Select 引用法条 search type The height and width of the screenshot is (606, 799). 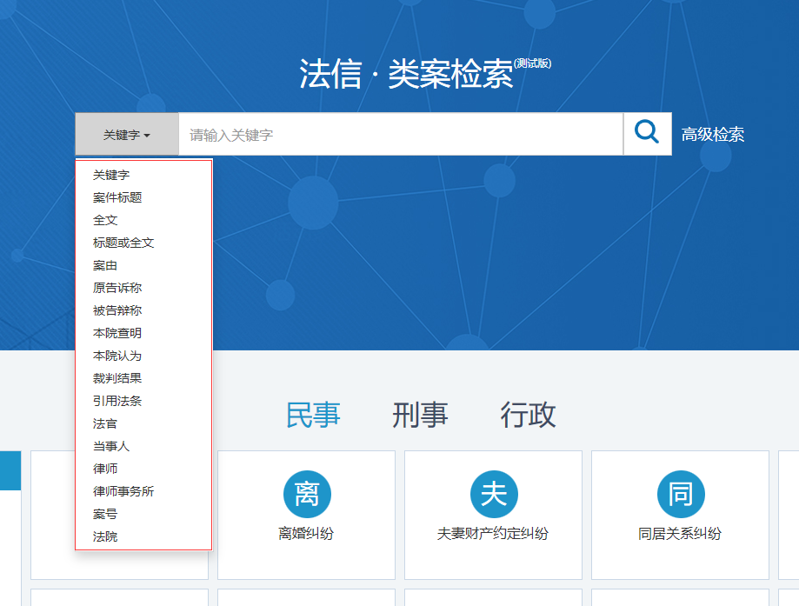point(117,401)
